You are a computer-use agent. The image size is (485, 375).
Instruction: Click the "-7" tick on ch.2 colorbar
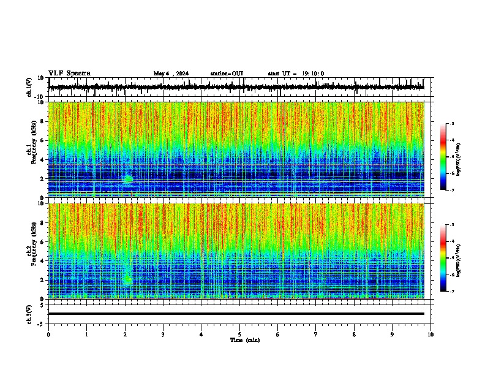[452, 291]
